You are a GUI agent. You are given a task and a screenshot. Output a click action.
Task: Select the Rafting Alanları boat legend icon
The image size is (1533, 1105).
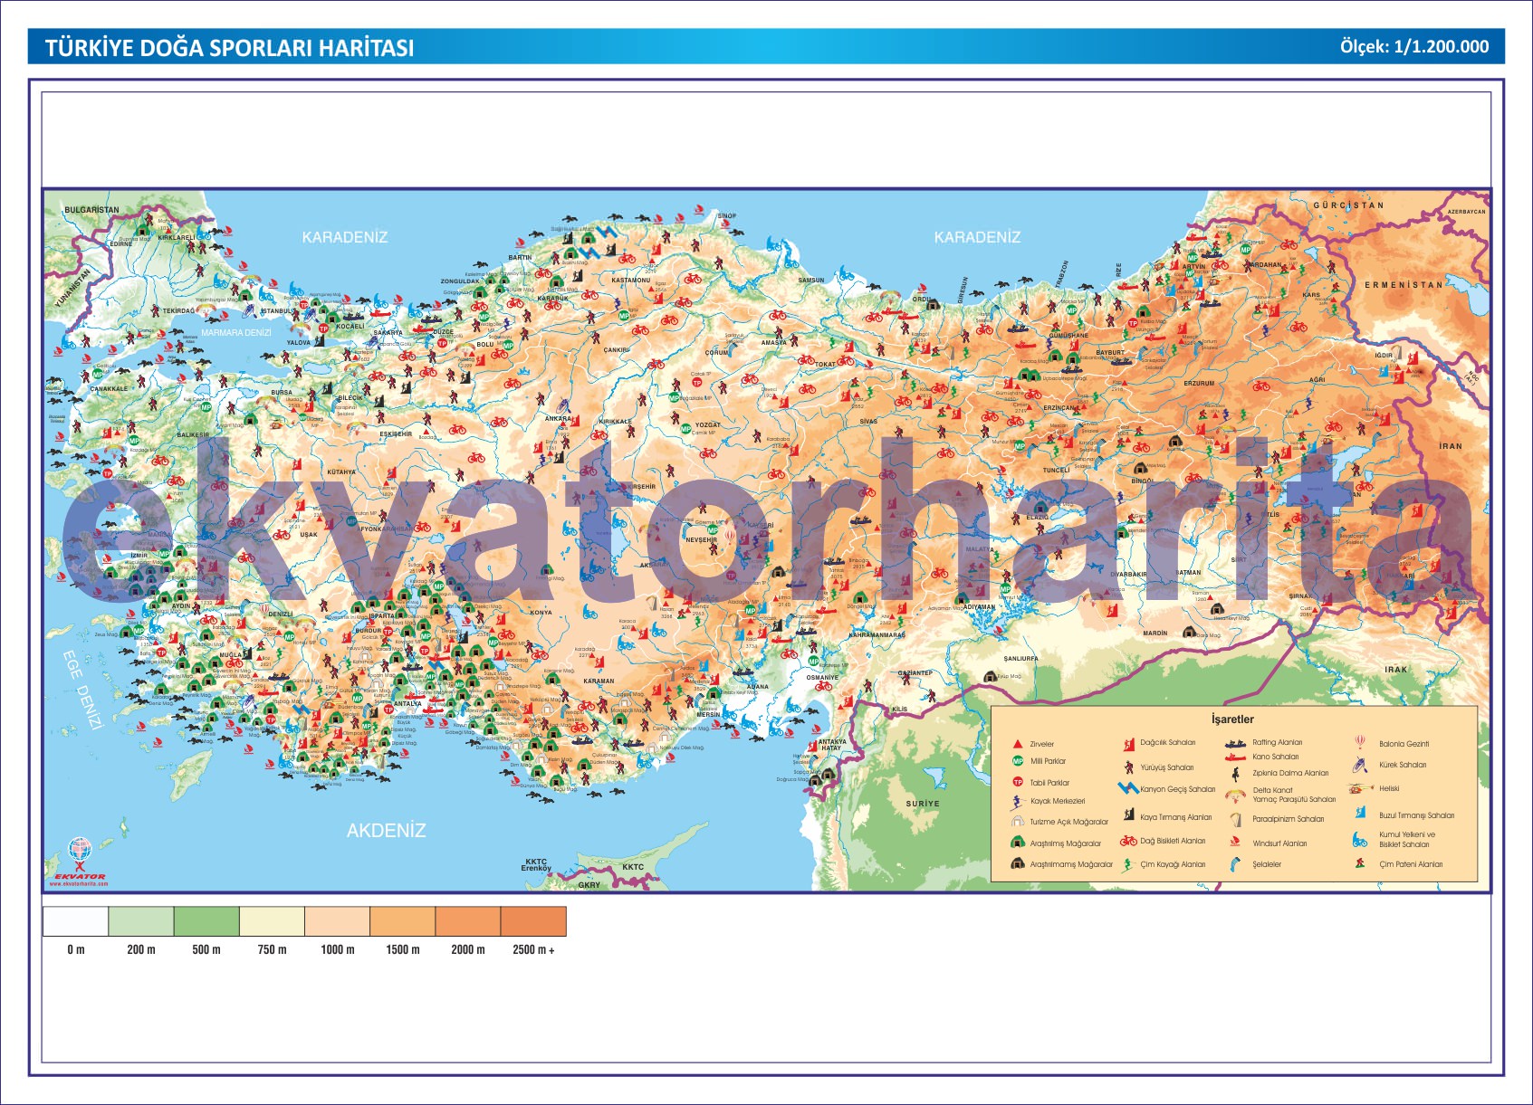tap(1235, 744)
